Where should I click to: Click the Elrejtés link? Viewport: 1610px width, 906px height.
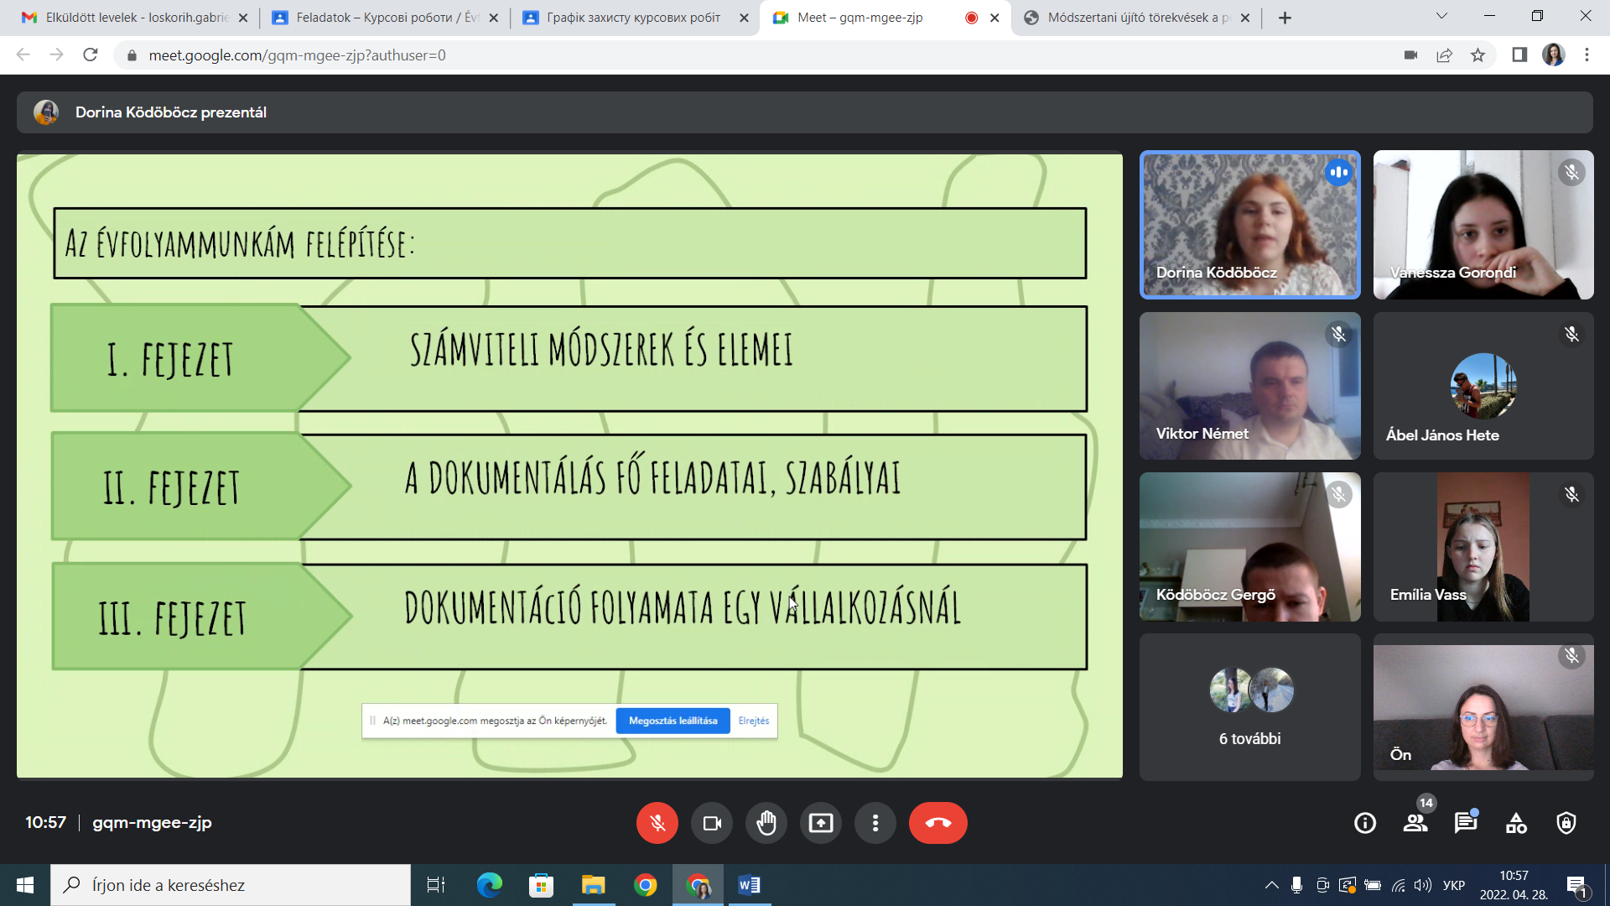(x=753, y=721)
